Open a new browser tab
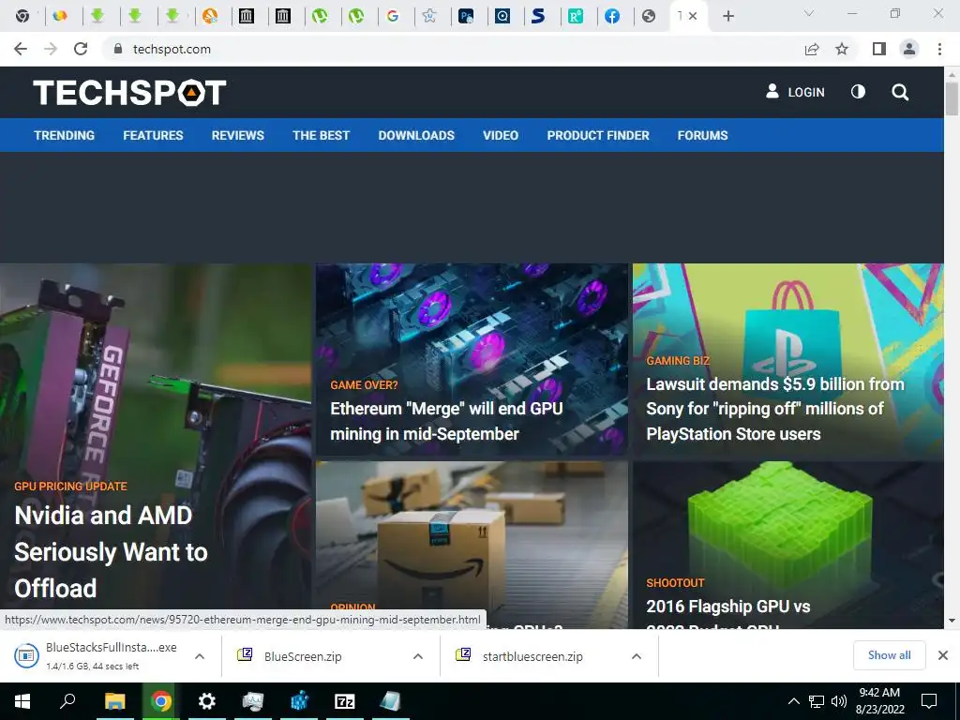Image resolution: width=960 pixels, height=720 pixels. 727,16
